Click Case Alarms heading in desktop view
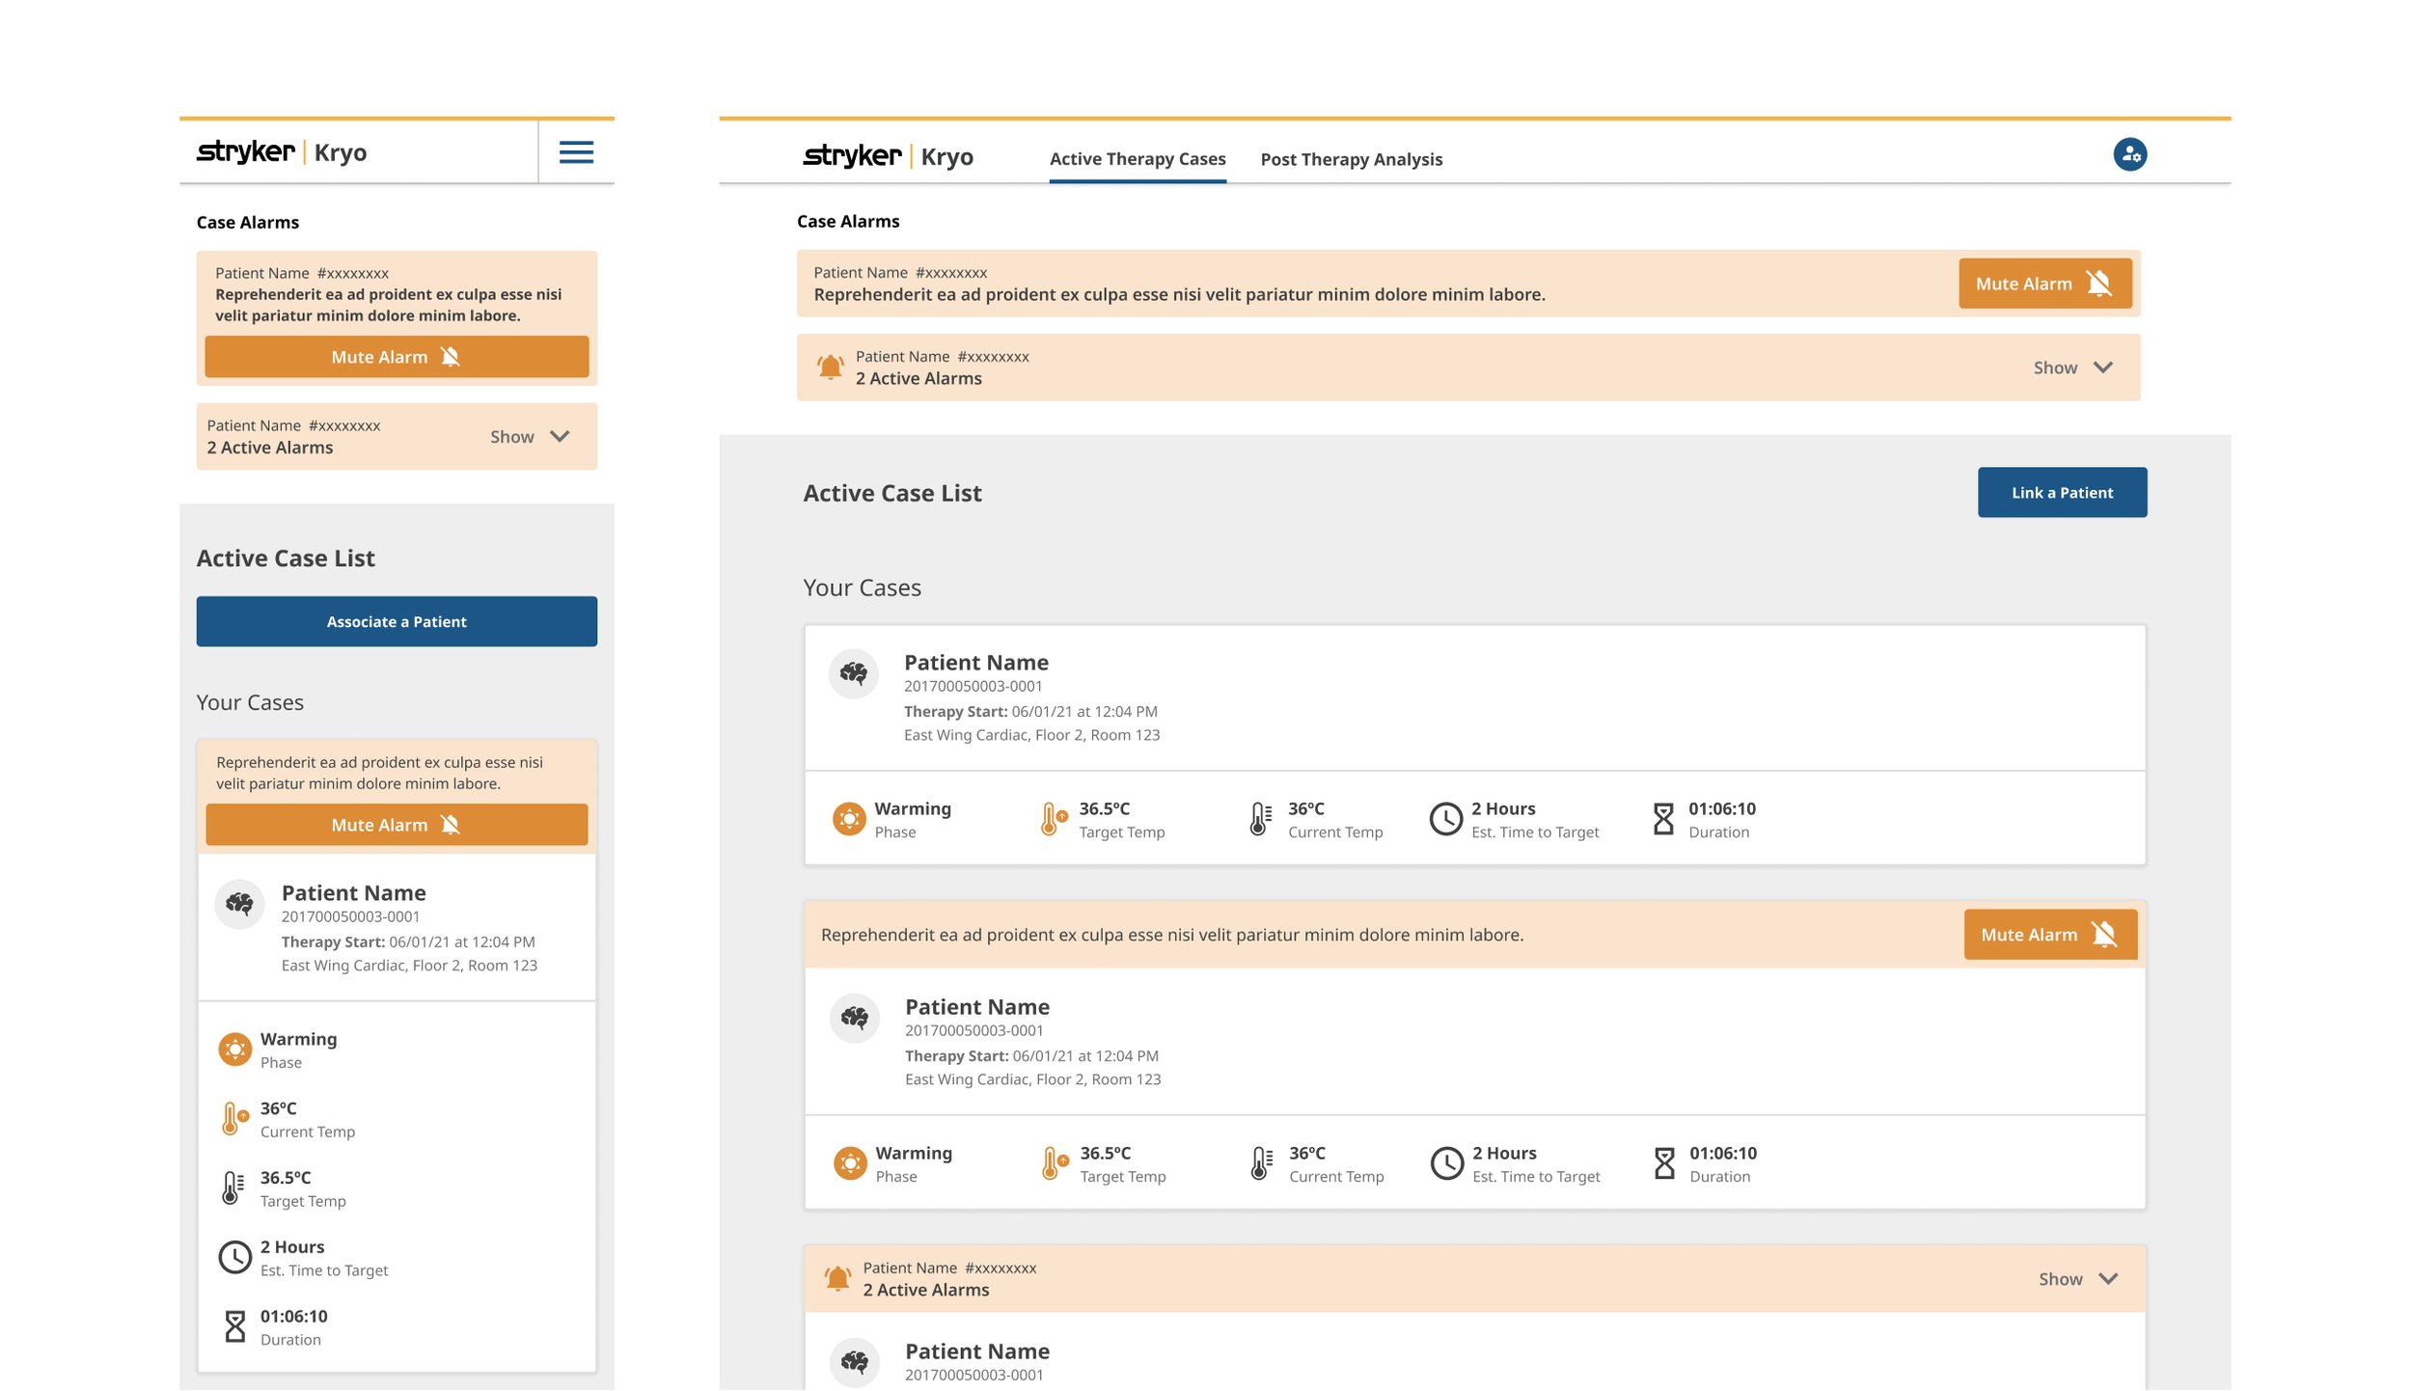 (x=847, y=222)
